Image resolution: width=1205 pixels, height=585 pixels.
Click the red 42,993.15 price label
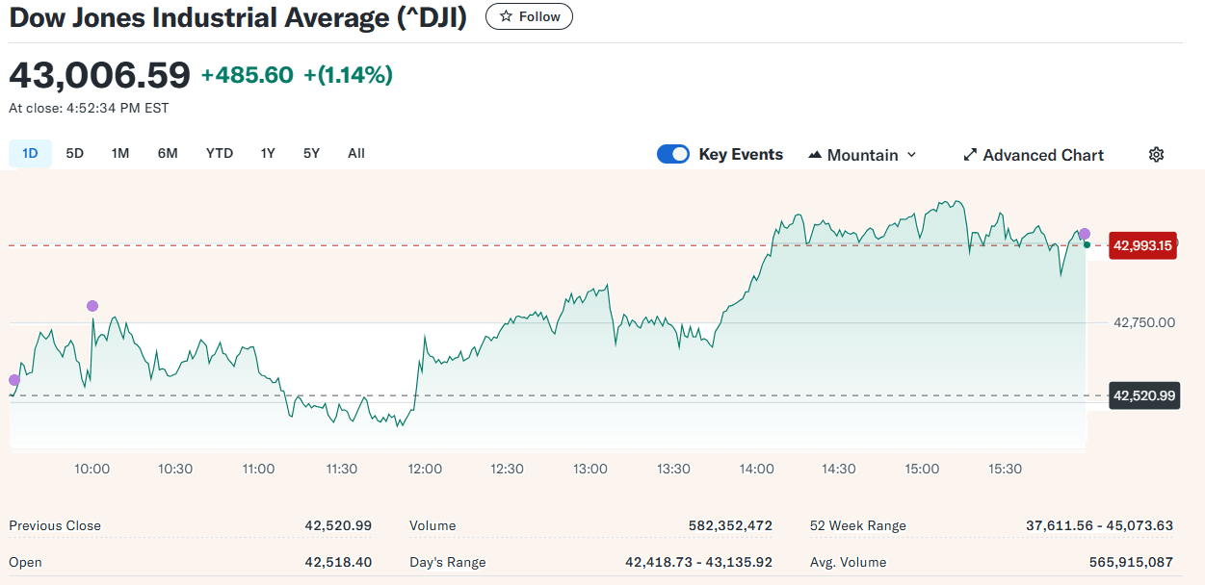pyautogui.click(x=1143, y=245)
